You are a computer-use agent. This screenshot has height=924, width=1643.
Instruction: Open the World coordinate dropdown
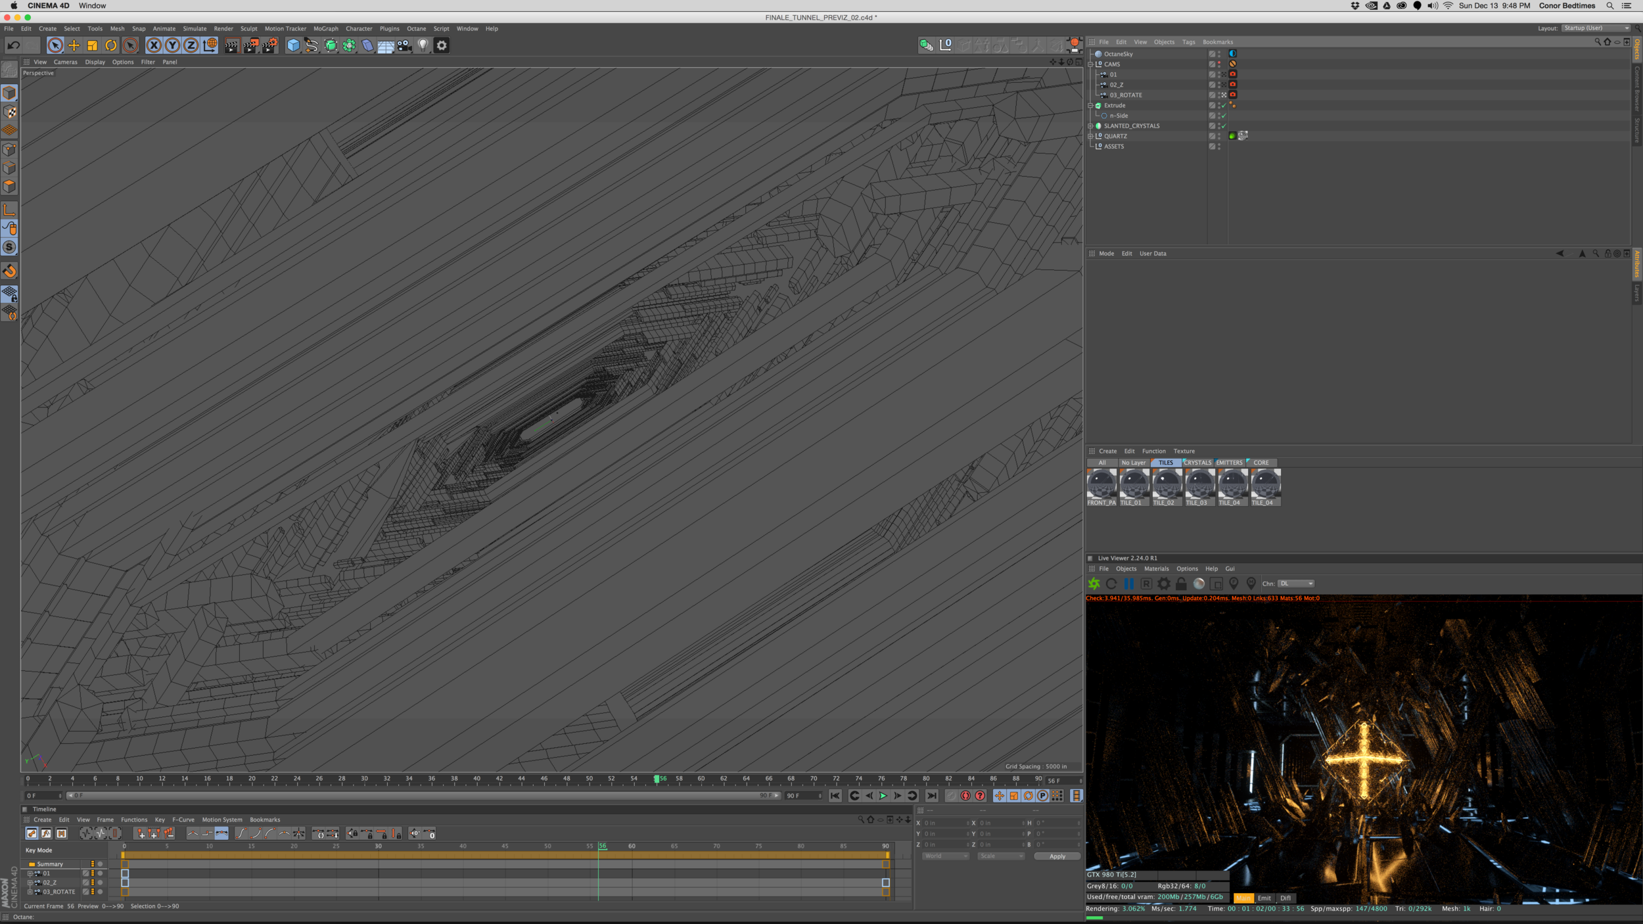(x=945, y=856)
